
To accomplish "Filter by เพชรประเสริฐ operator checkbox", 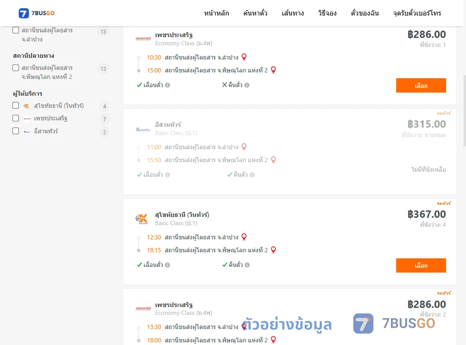I will pos(16,118).
